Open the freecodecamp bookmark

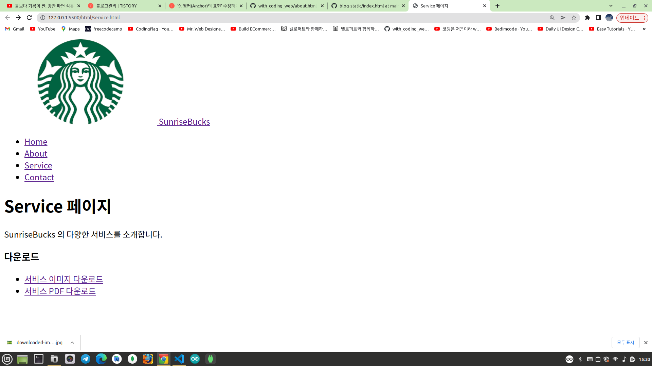point(104,29)
